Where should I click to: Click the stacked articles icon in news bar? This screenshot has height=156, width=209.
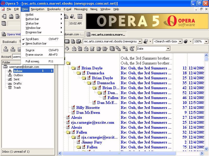tap(112, 49)
